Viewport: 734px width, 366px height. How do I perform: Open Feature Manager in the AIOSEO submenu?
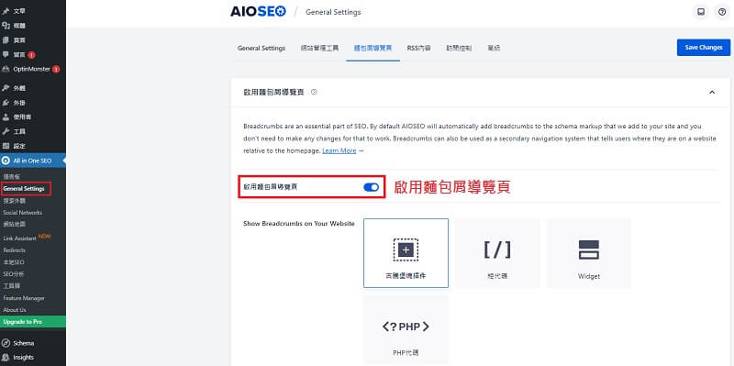[24, 298]
